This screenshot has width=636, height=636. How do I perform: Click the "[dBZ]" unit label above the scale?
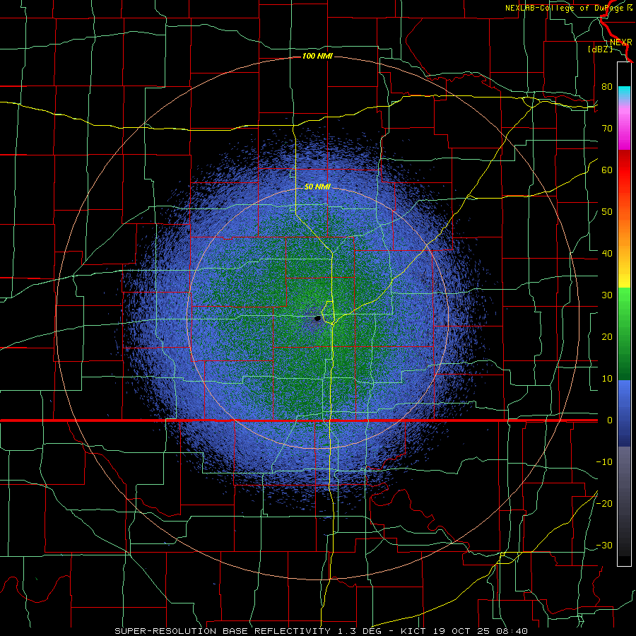click(601, 49)
